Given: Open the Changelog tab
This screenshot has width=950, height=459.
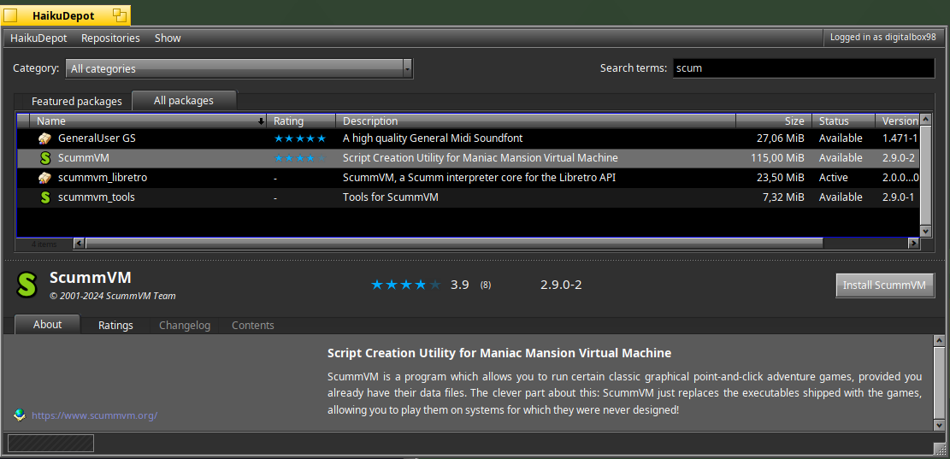Looking at the screenshot, I should (x=185, y=326).
